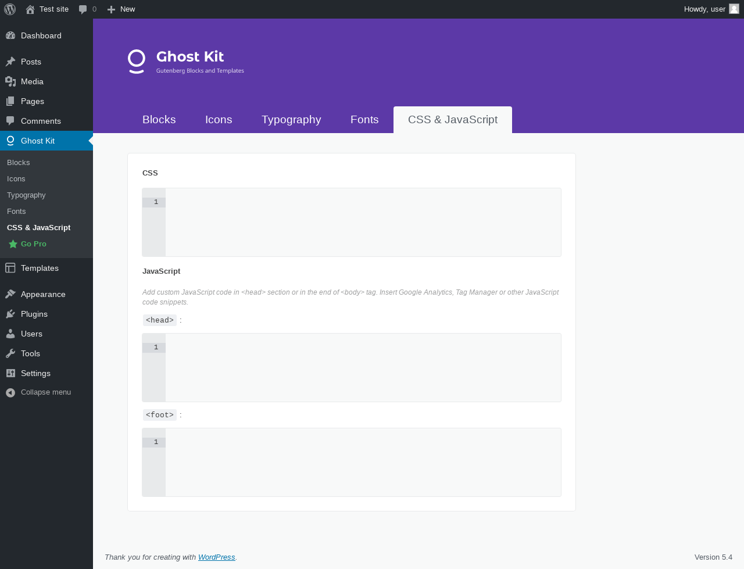Open Pages menu item
The height and width of the screenshot is (569, 744).
tap(46, 101)
